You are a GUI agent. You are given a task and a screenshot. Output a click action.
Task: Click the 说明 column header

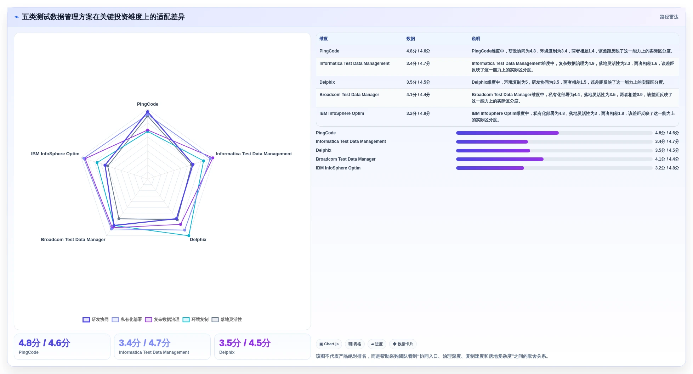476,39
